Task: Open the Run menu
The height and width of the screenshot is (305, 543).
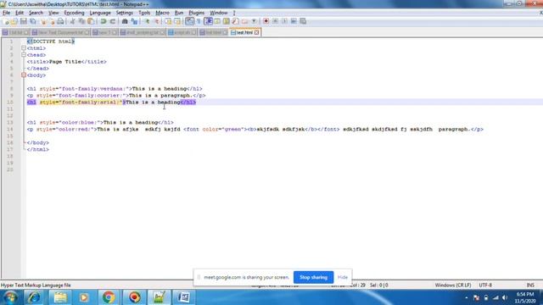Action: coord(179,13)
